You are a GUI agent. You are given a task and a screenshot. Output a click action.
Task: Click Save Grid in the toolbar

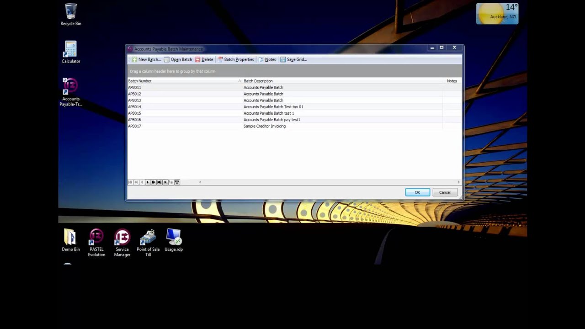pos(293,59)
